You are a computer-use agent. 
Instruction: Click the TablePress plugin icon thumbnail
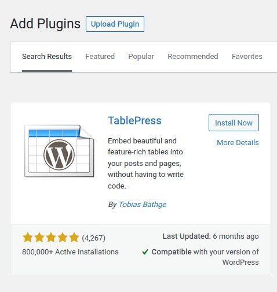tap(59, 151)
